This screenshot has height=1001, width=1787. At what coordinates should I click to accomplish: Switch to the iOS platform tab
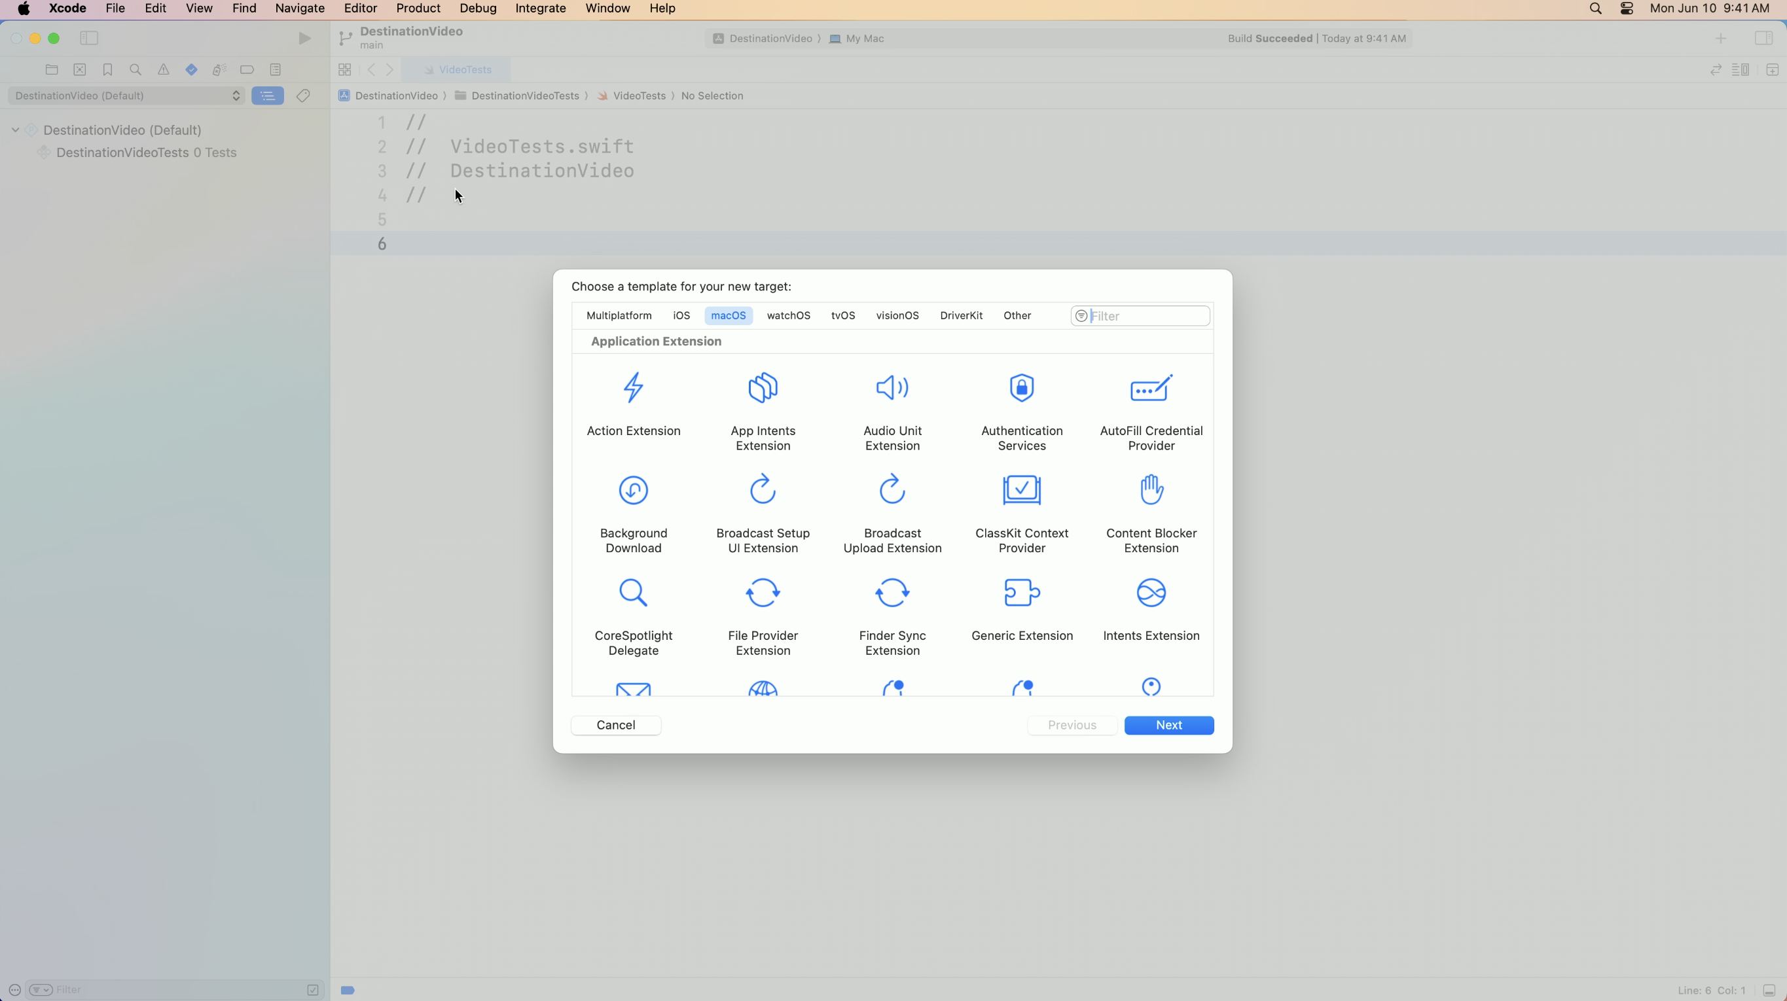(x=681, y=315)
